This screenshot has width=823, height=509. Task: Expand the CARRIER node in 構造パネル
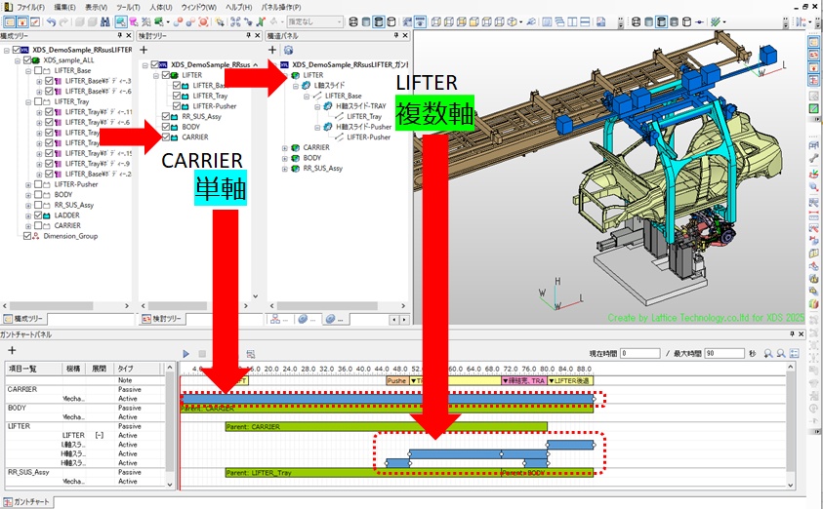click(x=285, y=147)
